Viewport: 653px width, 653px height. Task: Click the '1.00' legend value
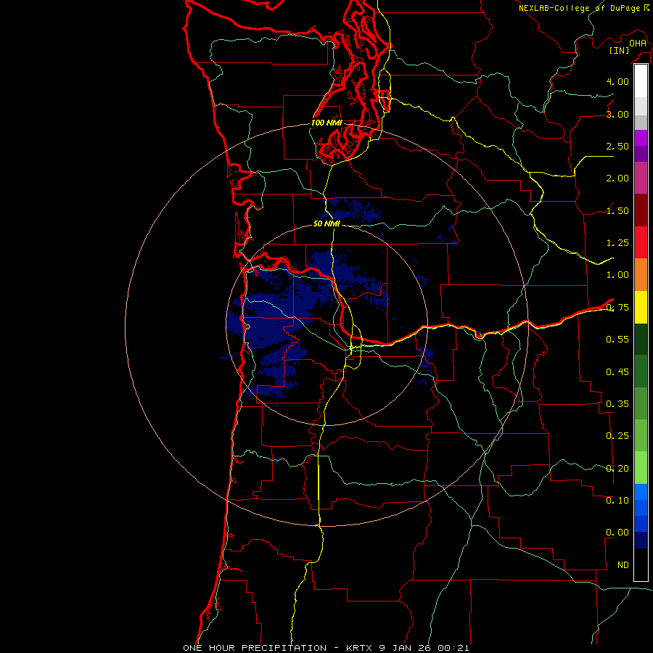(617, 275)
